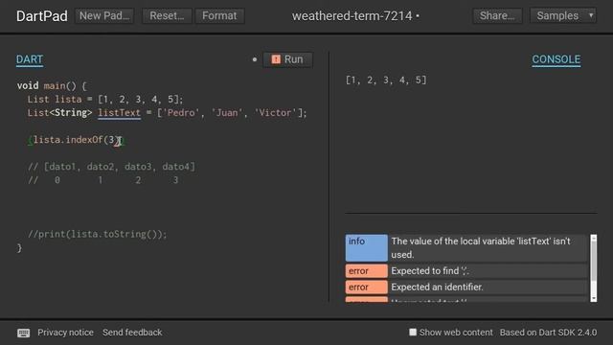Click the console output [1, 2, 3, 4, 5]

386,80
